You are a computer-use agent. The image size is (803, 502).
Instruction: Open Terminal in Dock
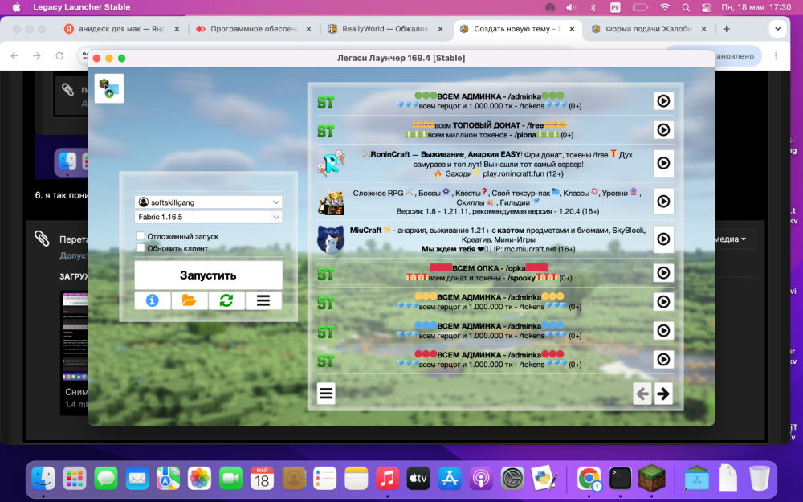(x=620, y=479)
